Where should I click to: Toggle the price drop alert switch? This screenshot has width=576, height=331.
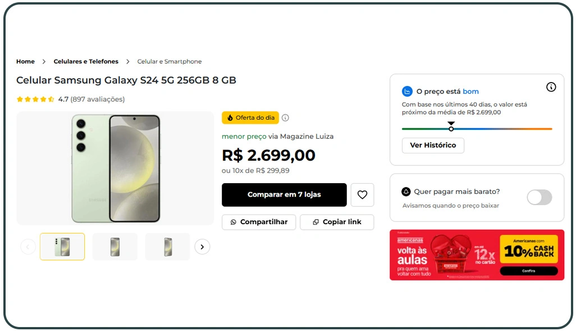[x=539, y=197]
